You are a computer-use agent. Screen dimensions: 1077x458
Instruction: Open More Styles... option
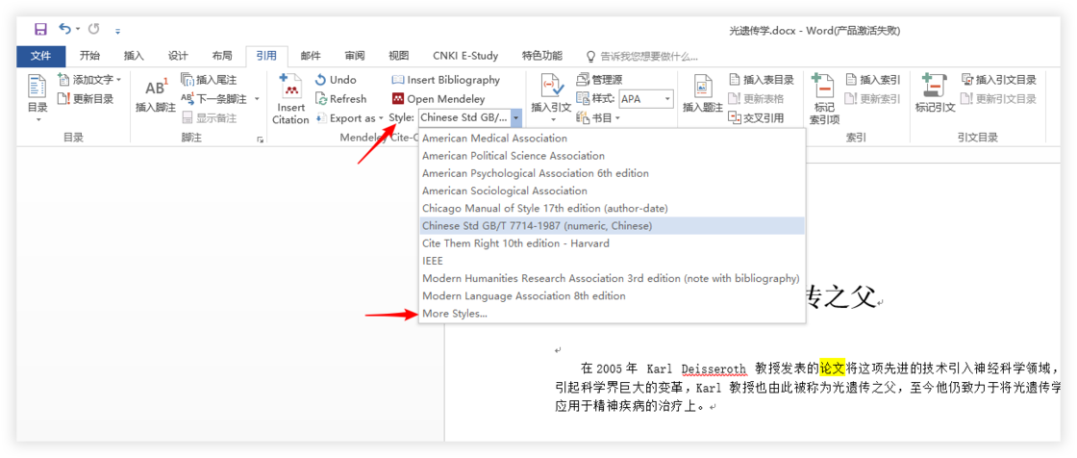coord(612,314)
